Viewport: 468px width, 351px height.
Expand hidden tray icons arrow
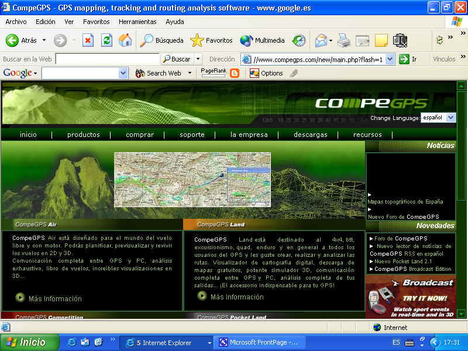(435, 342)
